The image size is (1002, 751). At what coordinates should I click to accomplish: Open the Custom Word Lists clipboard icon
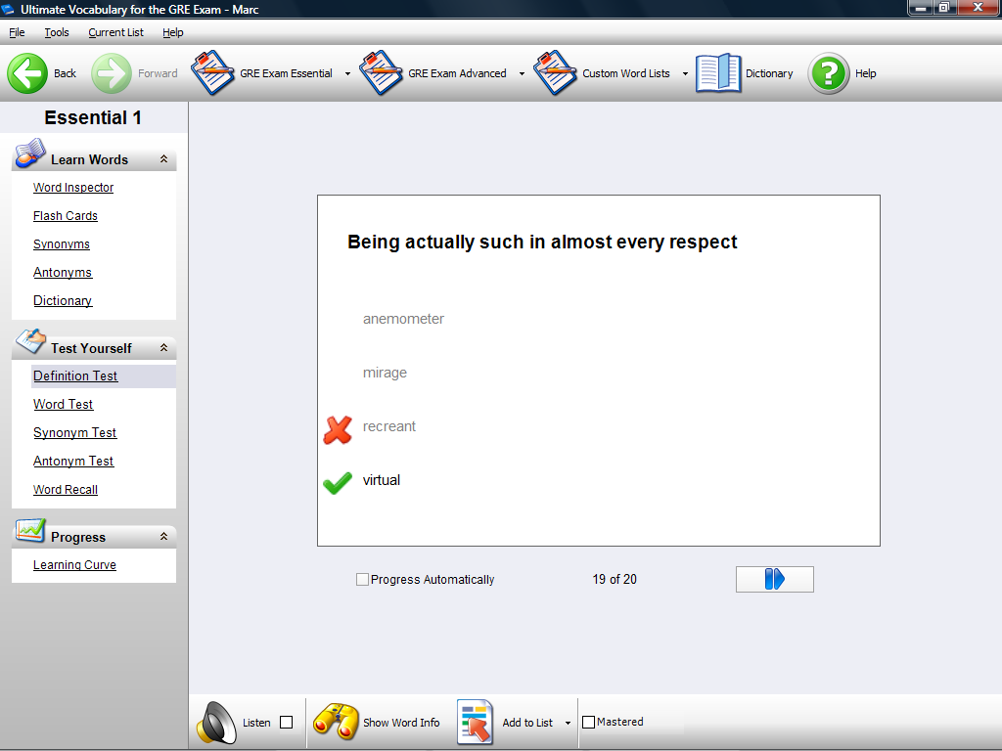(x=556, y=72)
